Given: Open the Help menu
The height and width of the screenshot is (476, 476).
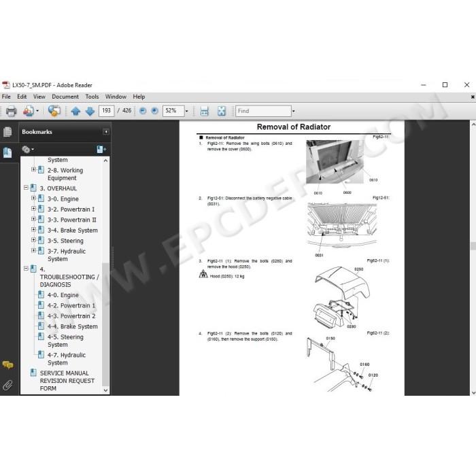Looking at the screenshot, I should click(x=139, y=97).
